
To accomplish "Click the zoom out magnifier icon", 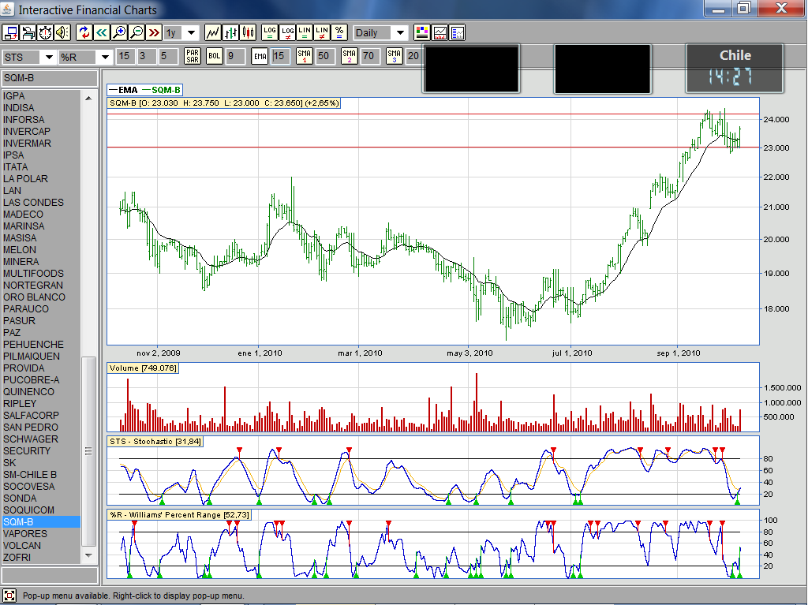I will [x=137, y=32].
